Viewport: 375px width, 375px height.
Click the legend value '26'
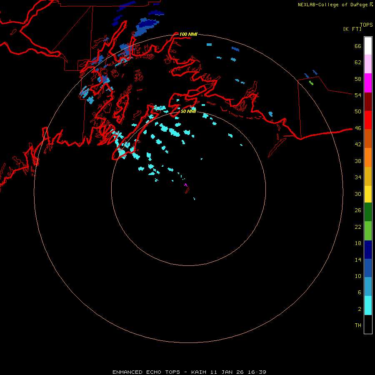point(358,210)
